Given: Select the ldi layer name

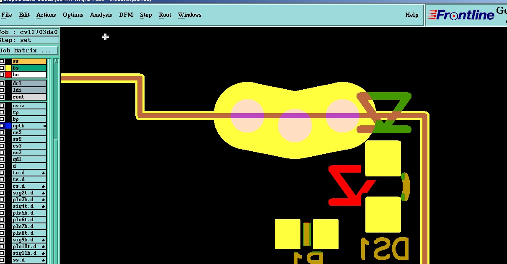Looking at the screenshot, I should 29,90.
